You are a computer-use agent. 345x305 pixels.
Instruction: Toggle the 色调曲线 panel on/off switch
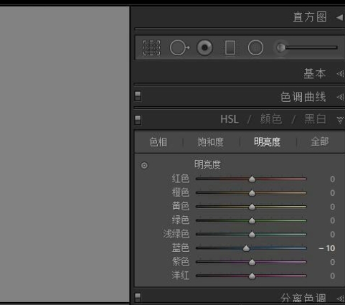tap(138, 96)
